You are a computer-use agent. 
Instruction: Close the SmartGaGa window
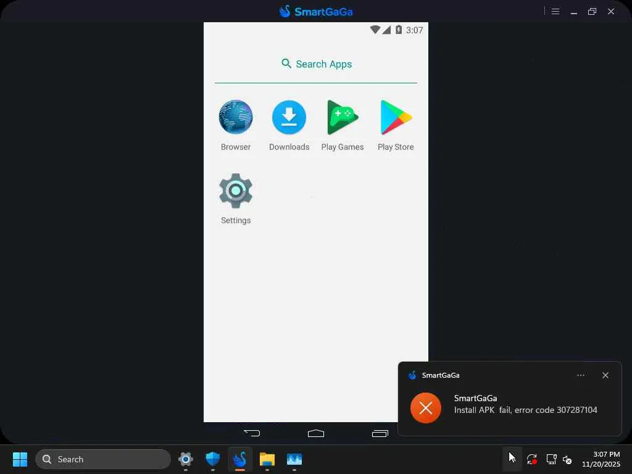(611, 11)
